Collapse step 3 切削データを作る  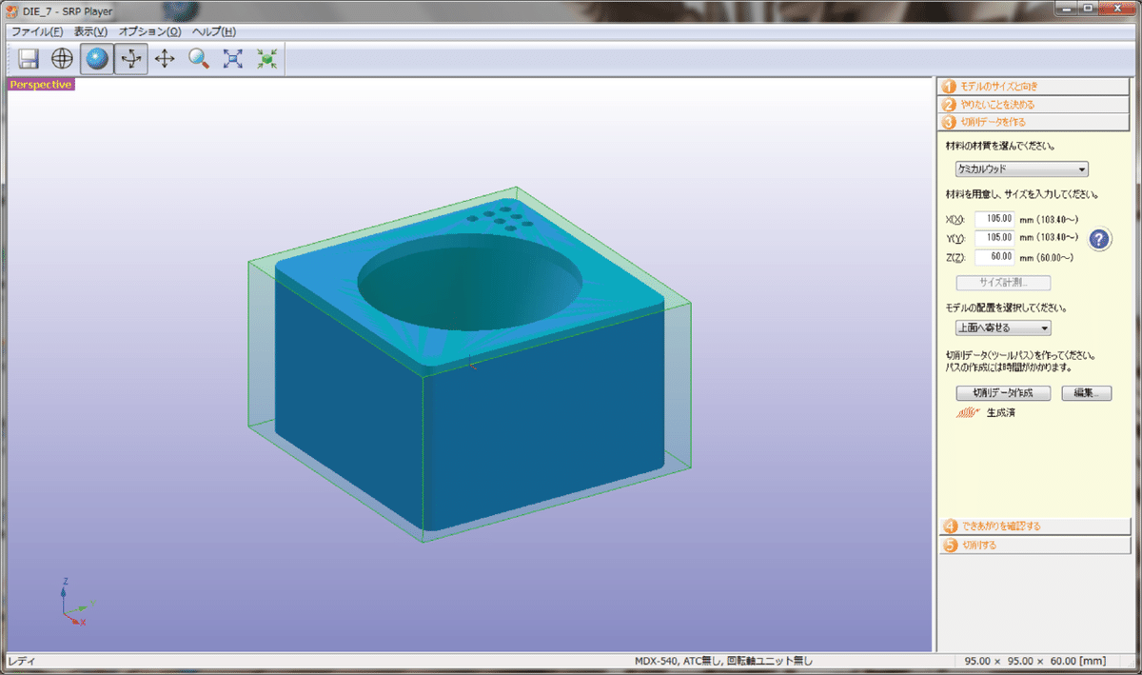pos(1034,122)
